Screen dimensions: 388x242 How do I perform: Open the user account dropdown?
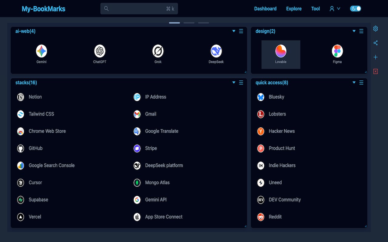pyautogui.click(x=335, y=8)
